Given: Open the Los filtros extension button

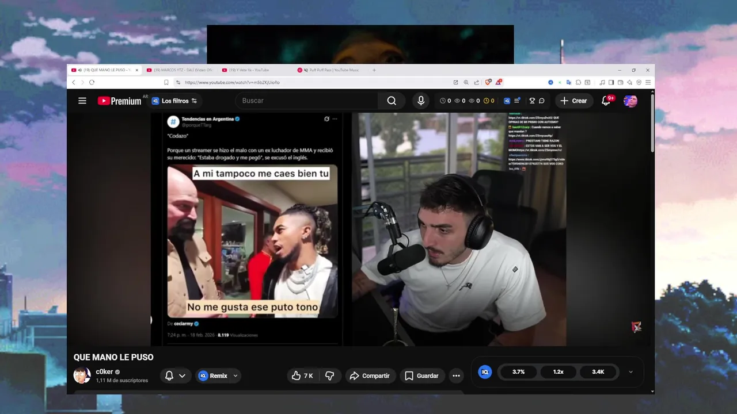Looking at the screenshot, I should [x=174, y=101].
